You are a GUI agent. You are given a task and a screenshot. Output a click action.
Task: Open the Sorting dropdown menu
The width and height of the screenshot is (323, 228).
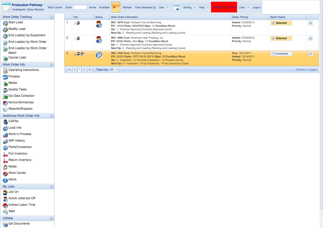(x=189, y=7)
